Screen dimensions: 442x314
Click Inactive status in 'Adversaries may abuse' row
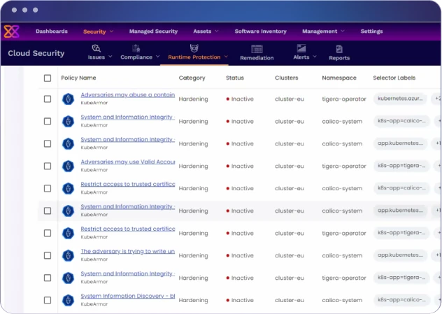coord(240,99)
